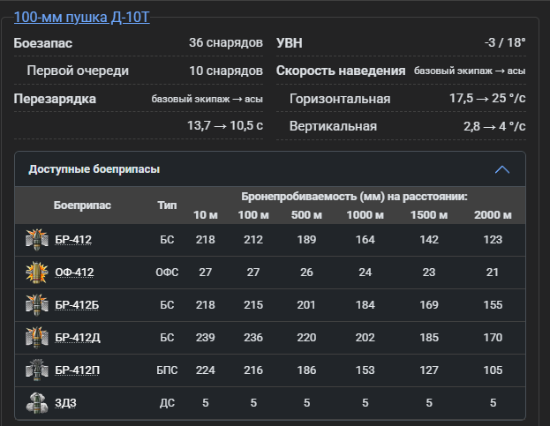Image resolution: width=550 pixels, height=426 pixels.
Task: Click the БР-412Д shell icon
Action: pos(37,338)
